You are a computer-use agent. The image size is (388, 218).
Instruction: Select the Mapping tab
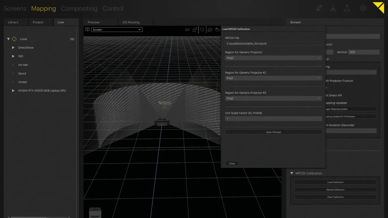click(44, 8)
